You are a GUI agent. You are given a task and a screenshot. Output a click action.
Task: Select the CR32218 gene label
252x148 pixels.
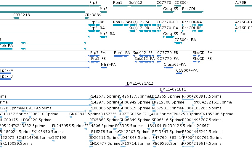(x=22, y=15)
